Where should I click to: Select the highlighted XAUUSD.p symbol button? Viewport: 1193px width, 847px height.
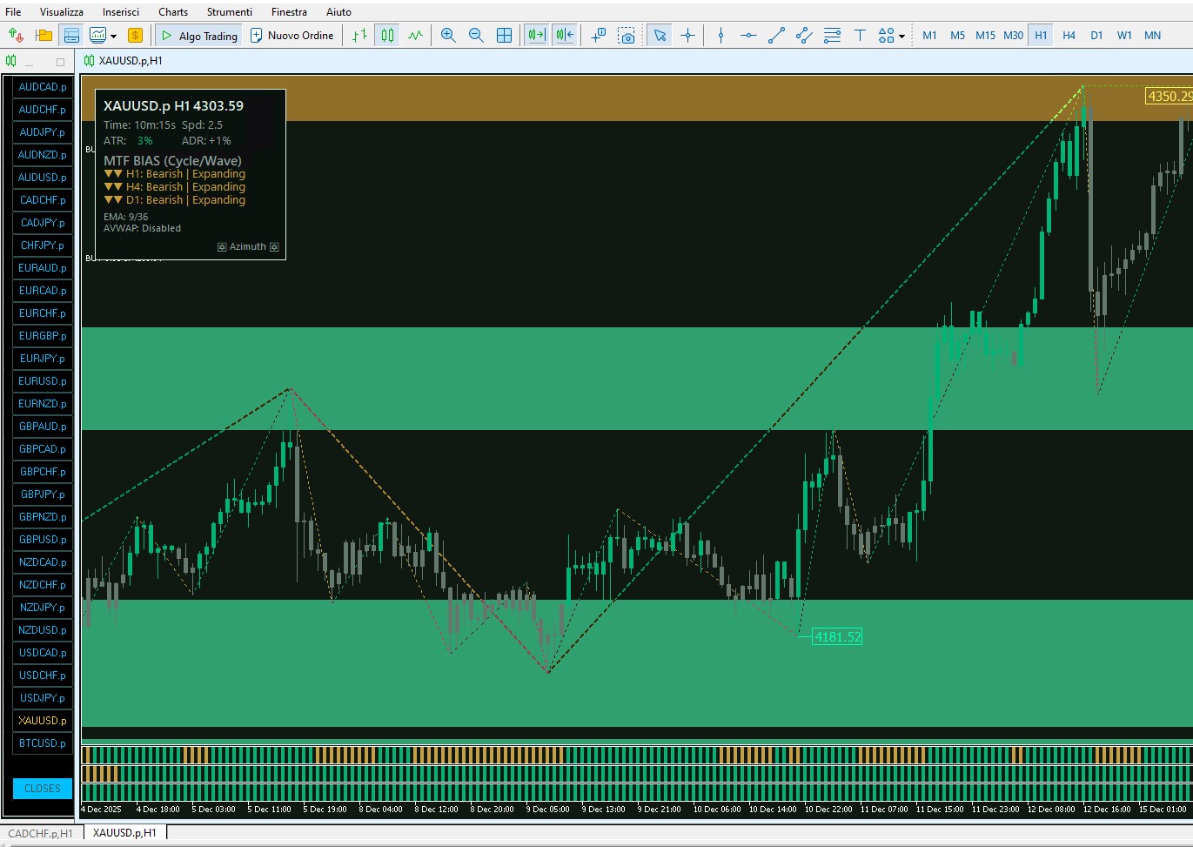(x=43, y=721)
